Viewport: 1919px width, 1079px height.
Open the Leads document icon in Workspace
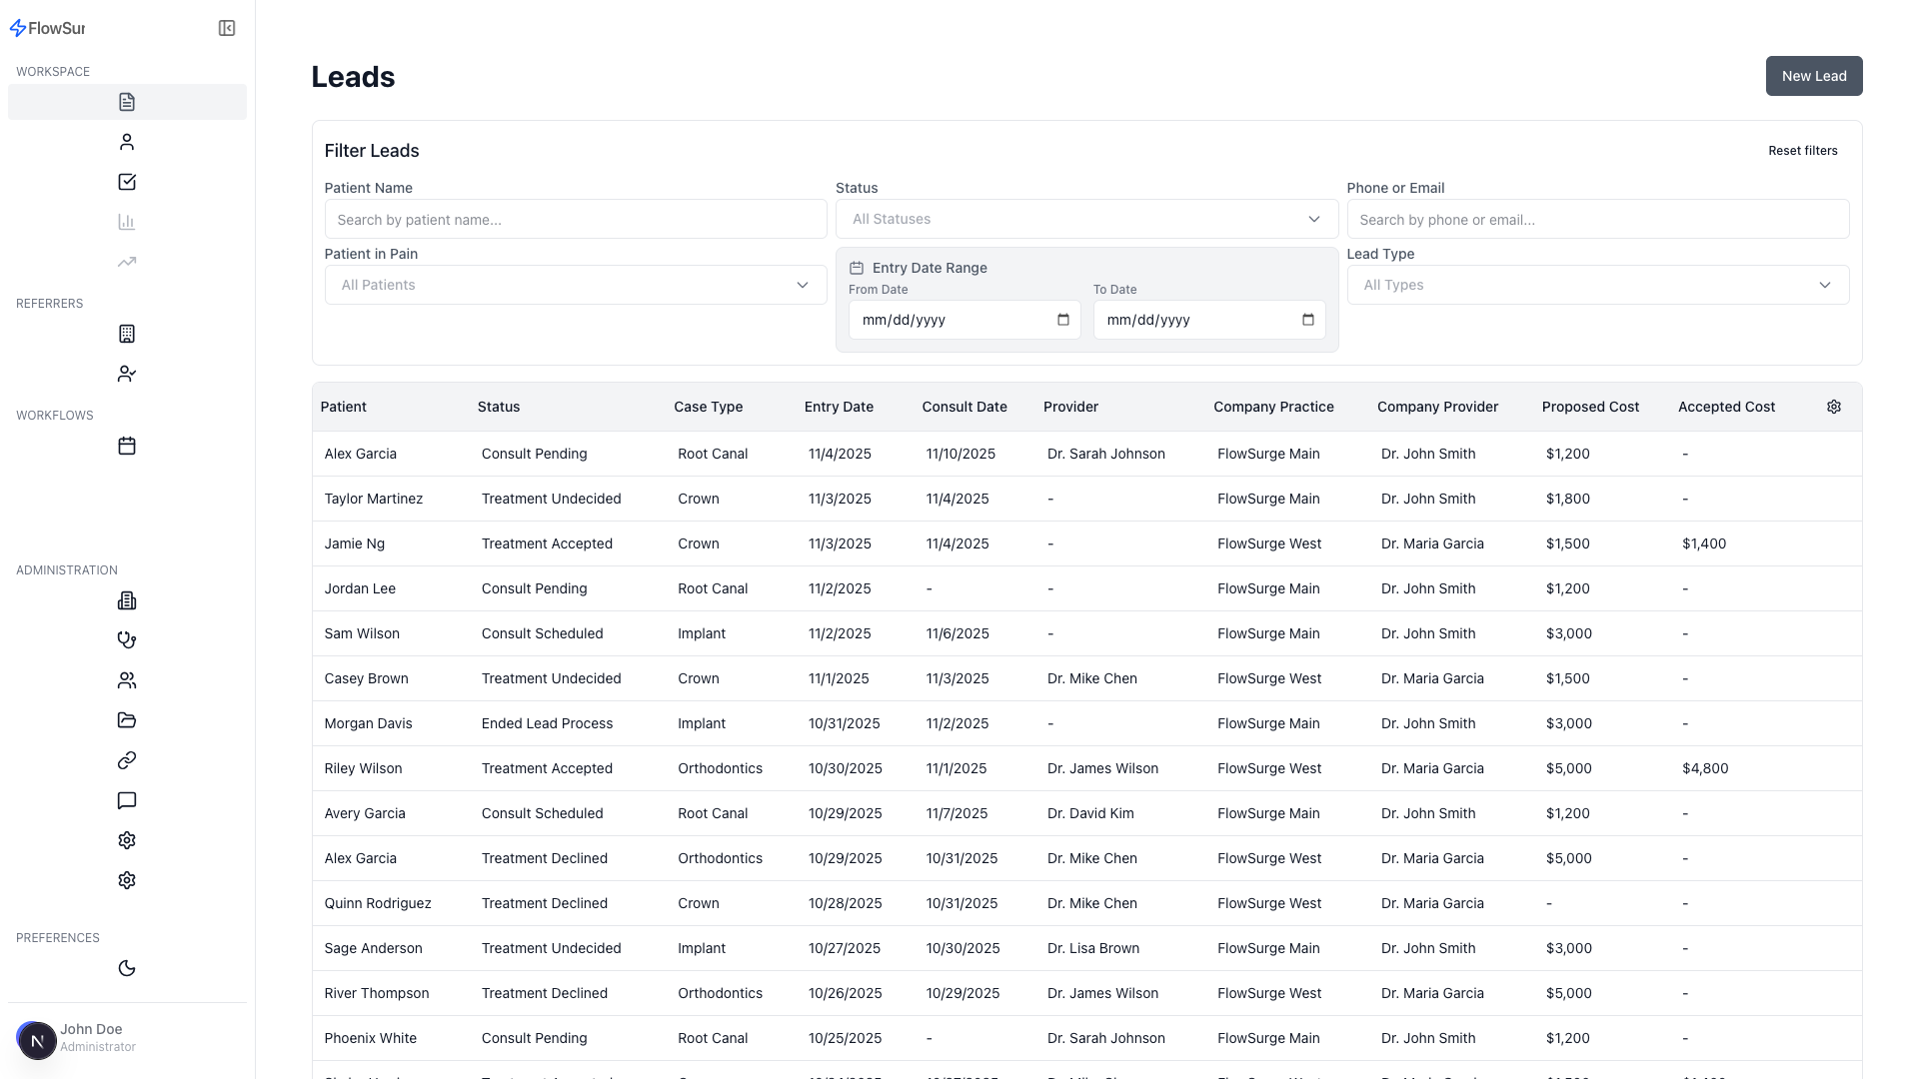pyautogui.click(x=126, y=101)
